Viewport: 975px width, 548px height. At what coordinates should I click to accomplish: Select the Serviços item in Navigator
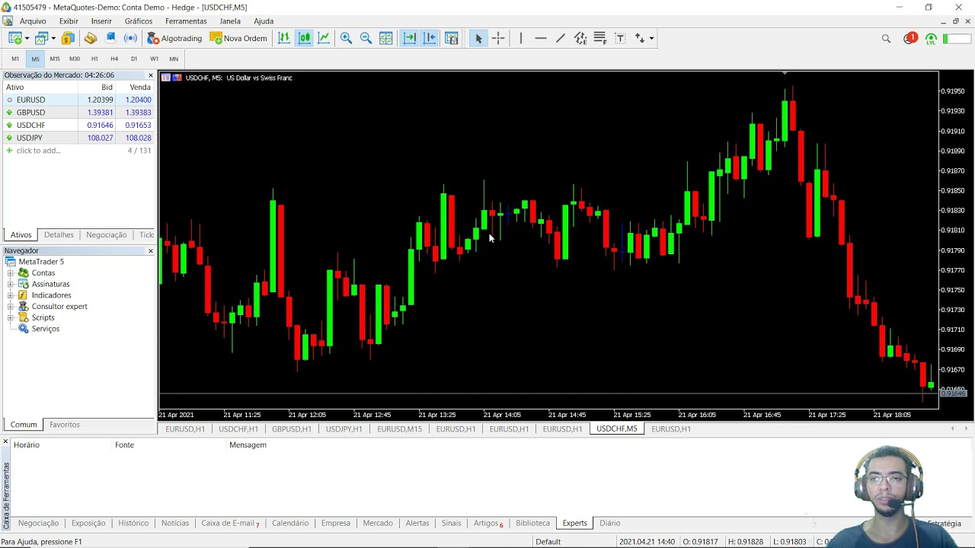click(x=45, y=329)
